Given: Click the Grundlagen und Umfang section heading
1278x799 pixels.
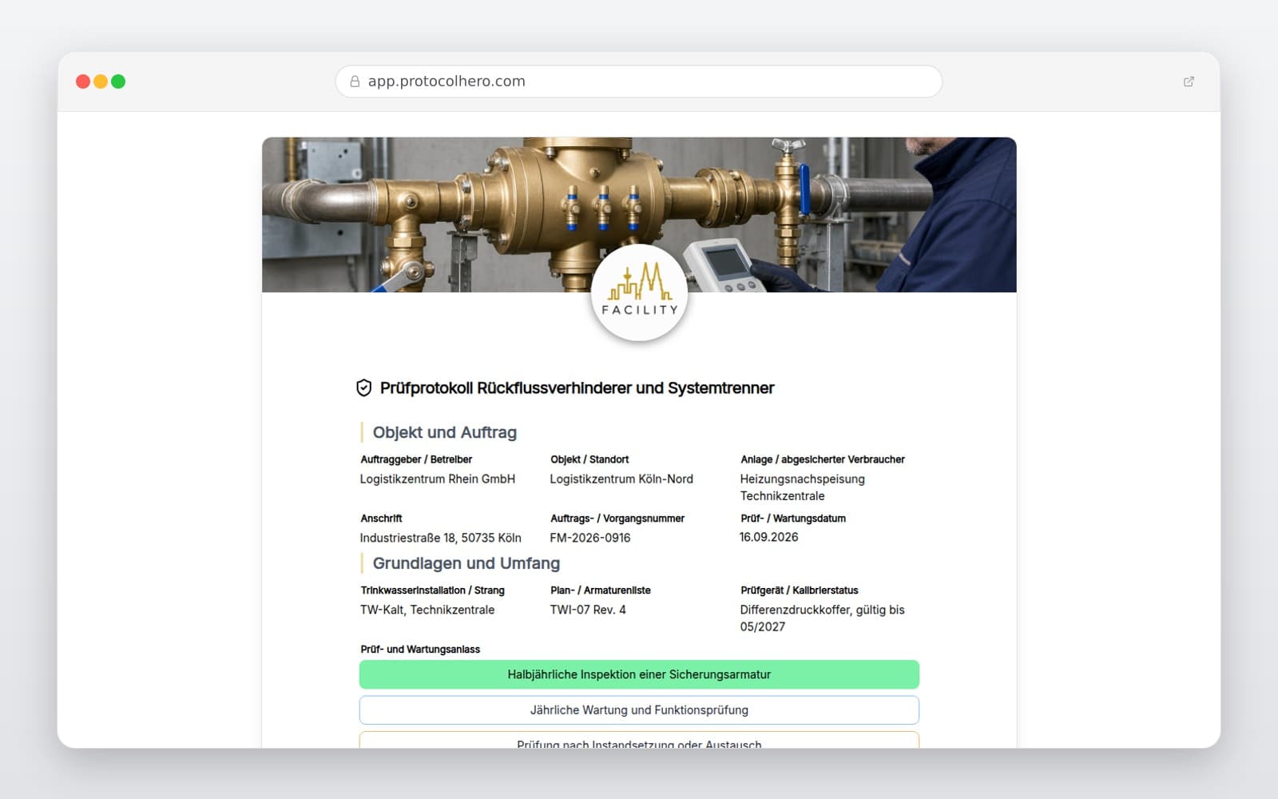Looking at the screenshot, I should click(466, 563).
